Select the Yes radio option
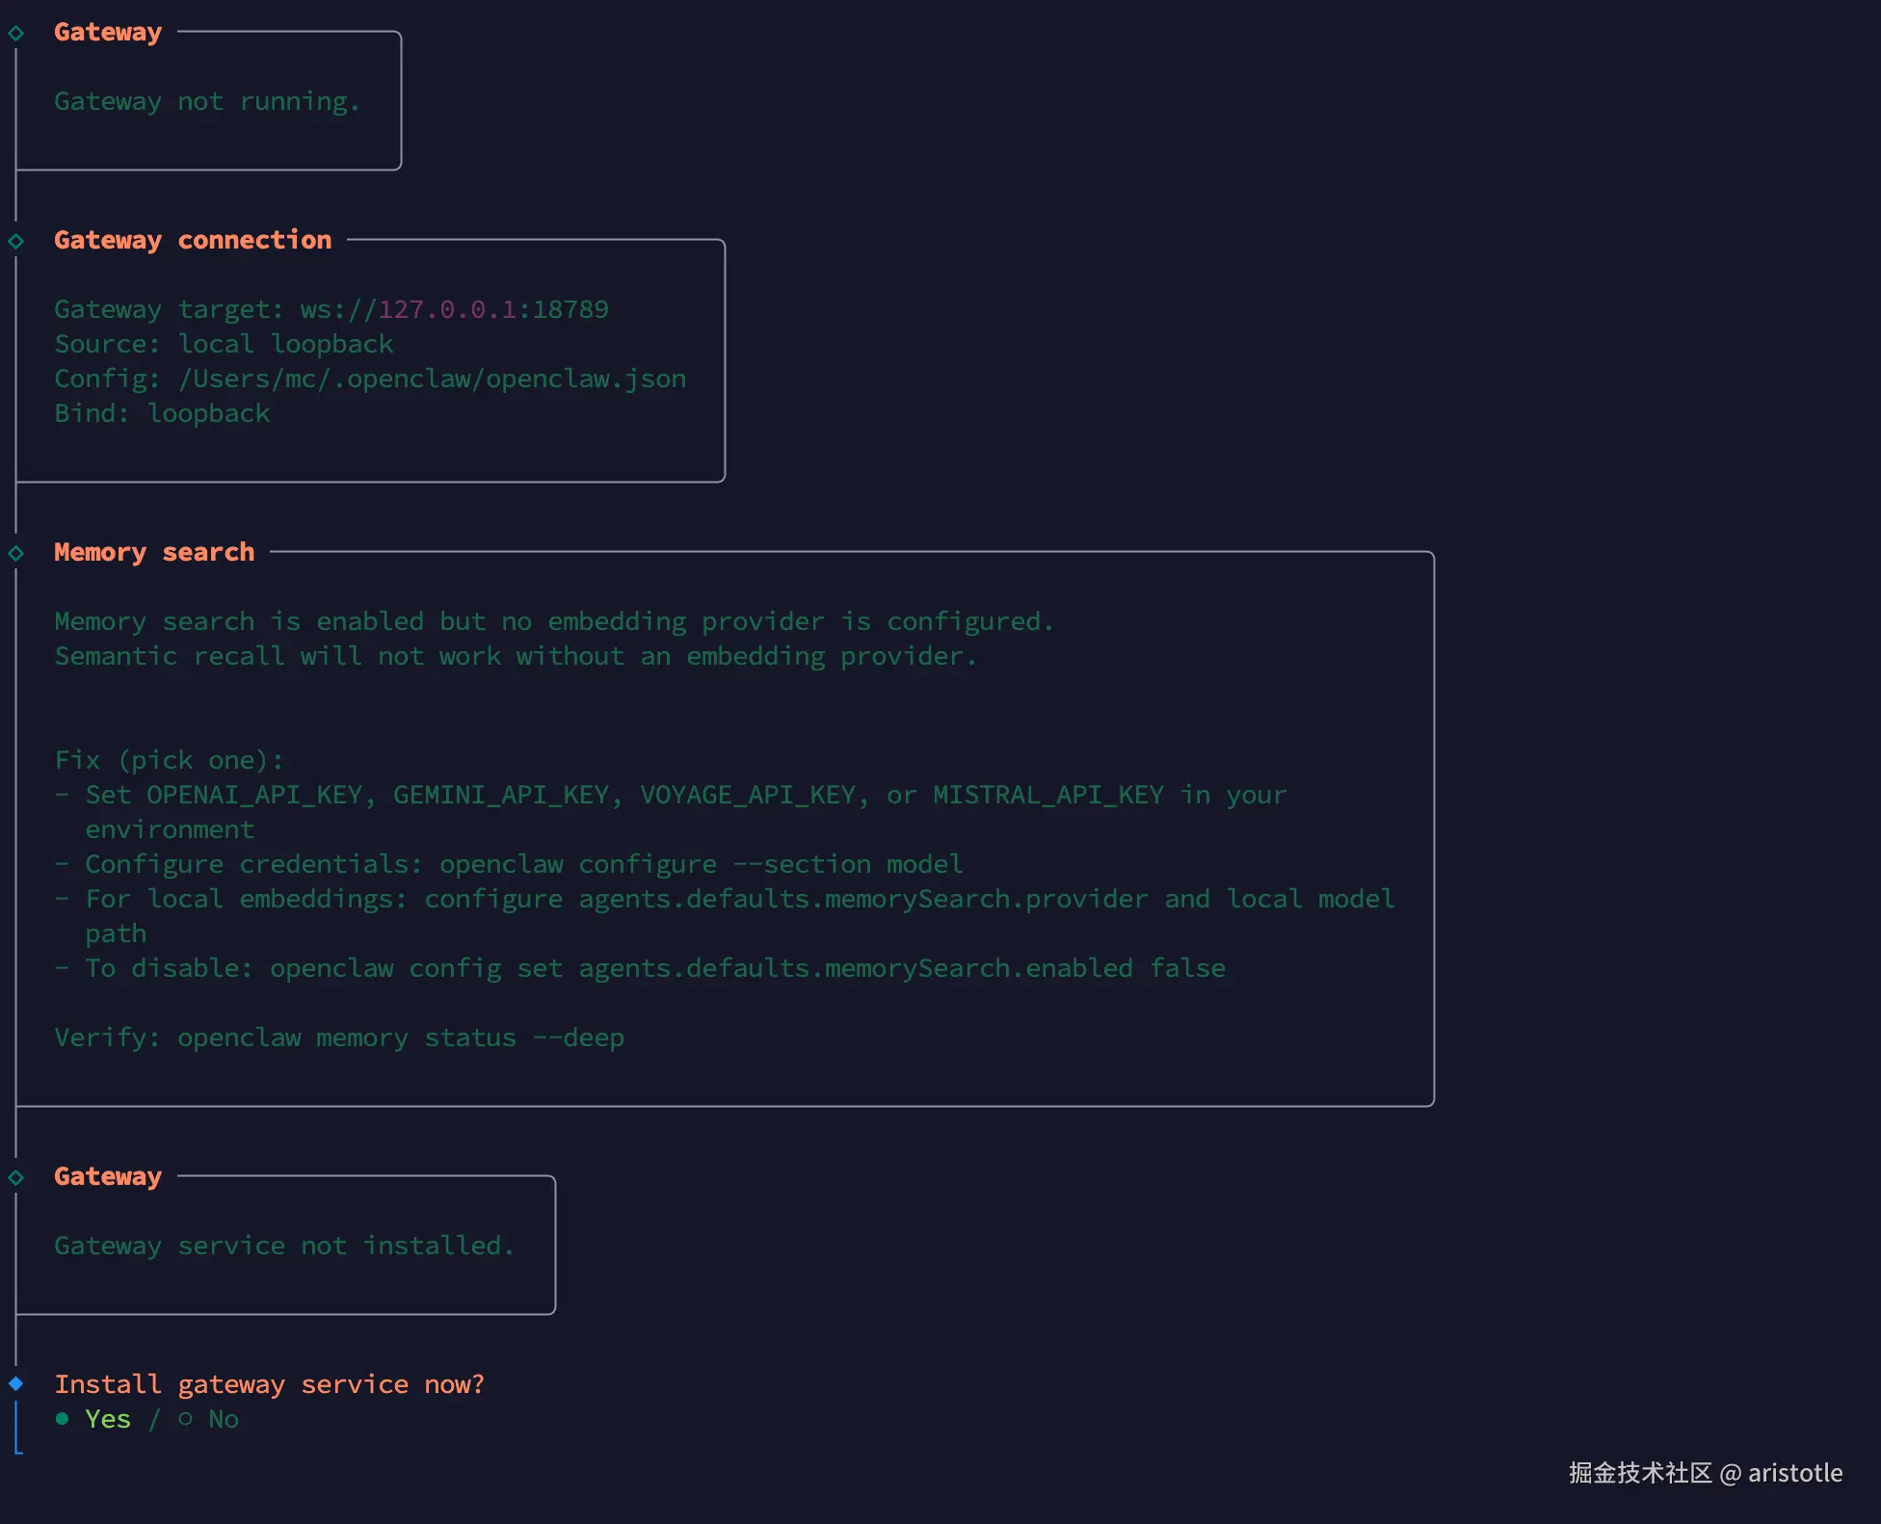 [107, 1419]
